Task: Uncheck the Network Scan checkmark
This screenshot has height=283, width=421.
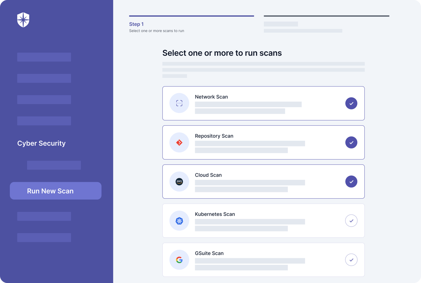Action: [x=351, y=103]
